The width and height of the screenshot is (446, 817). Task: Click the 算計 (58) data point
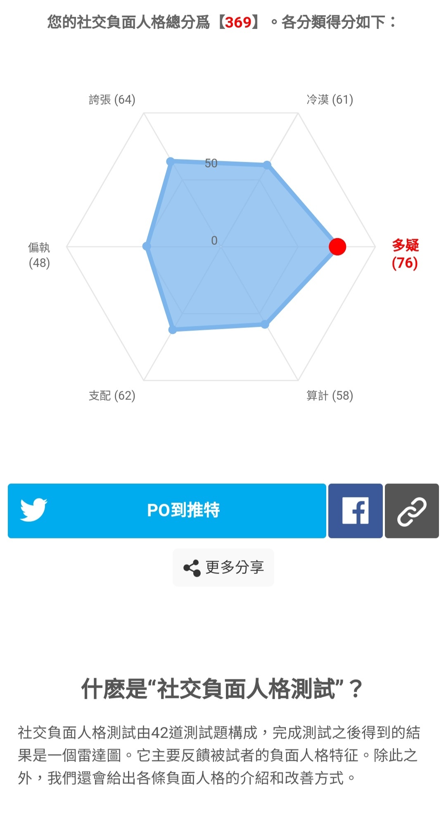(x=265, y=325)
